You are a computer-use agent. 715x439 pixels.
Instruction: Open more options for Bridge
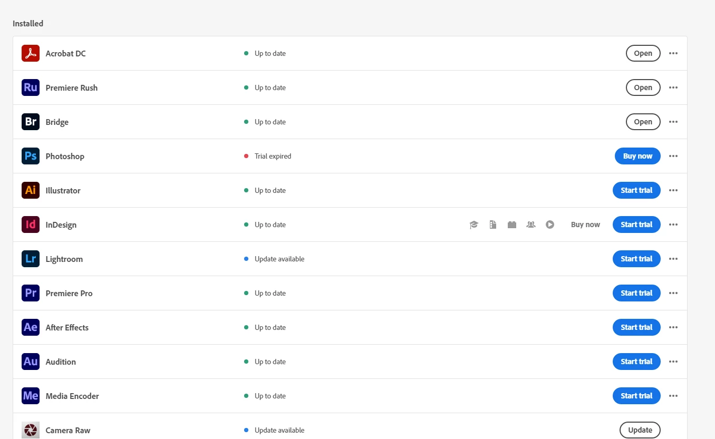(x=673, y=122)
